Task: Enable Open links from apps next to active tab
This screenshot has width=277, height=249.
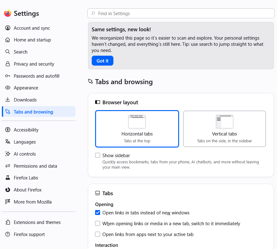Action: (x=98, y=234)
